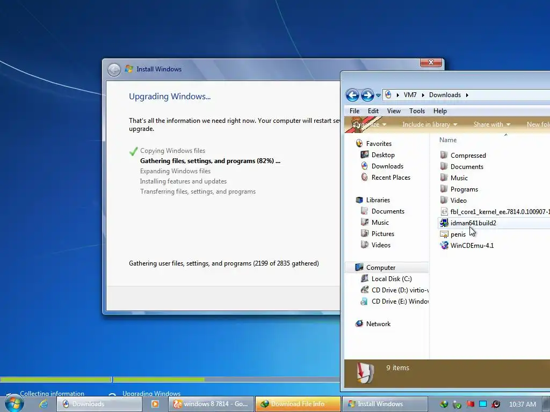Select Network in the navigation pane
550x412 pixels.
pyautogui.click(x=378, y=324)
